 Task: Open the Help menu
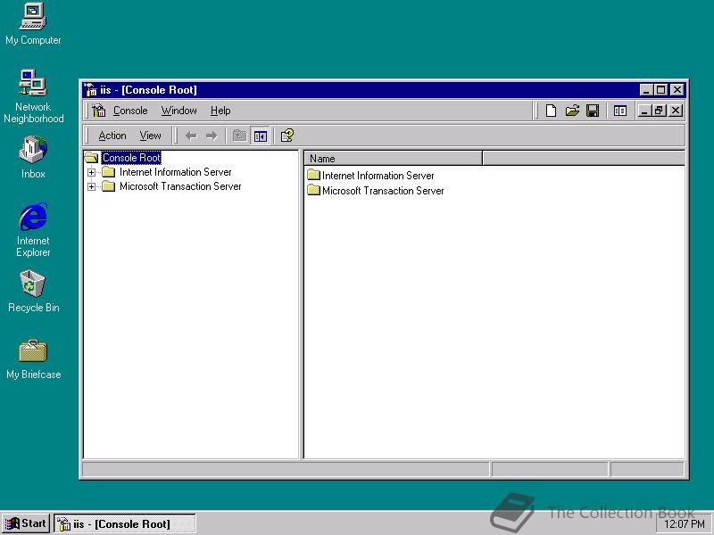220,111
